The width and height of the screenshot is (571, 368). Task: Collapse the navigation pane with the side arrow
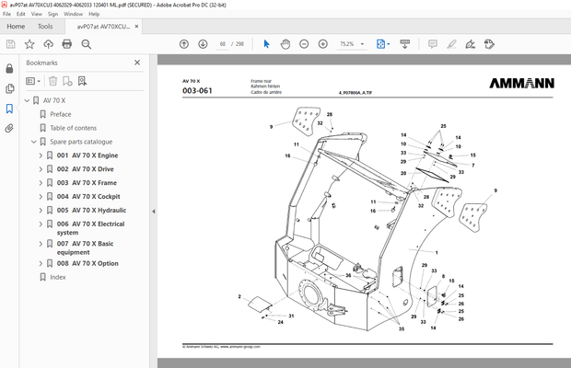click(x=153, y=212)
